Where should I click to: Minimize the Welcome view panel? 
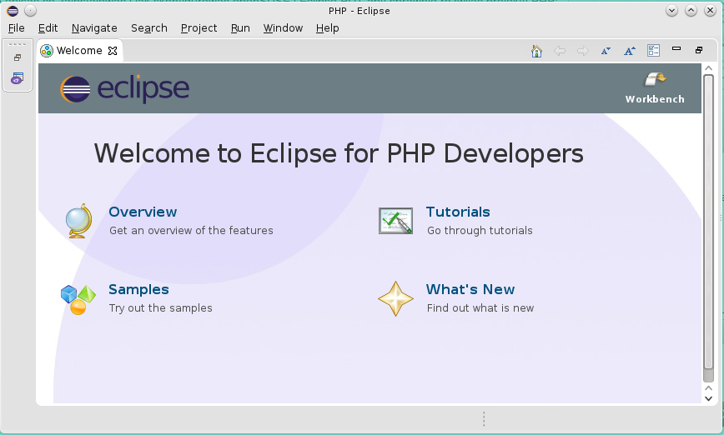pyautogui.click(x=676, y=50)
